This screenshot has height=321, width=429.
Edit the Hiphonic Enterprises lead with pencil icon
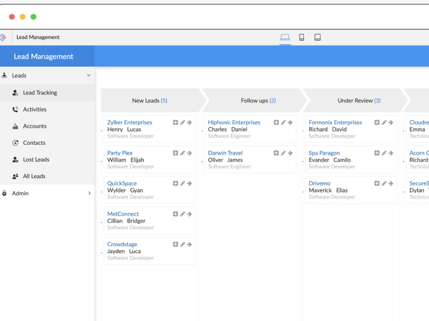283,122
